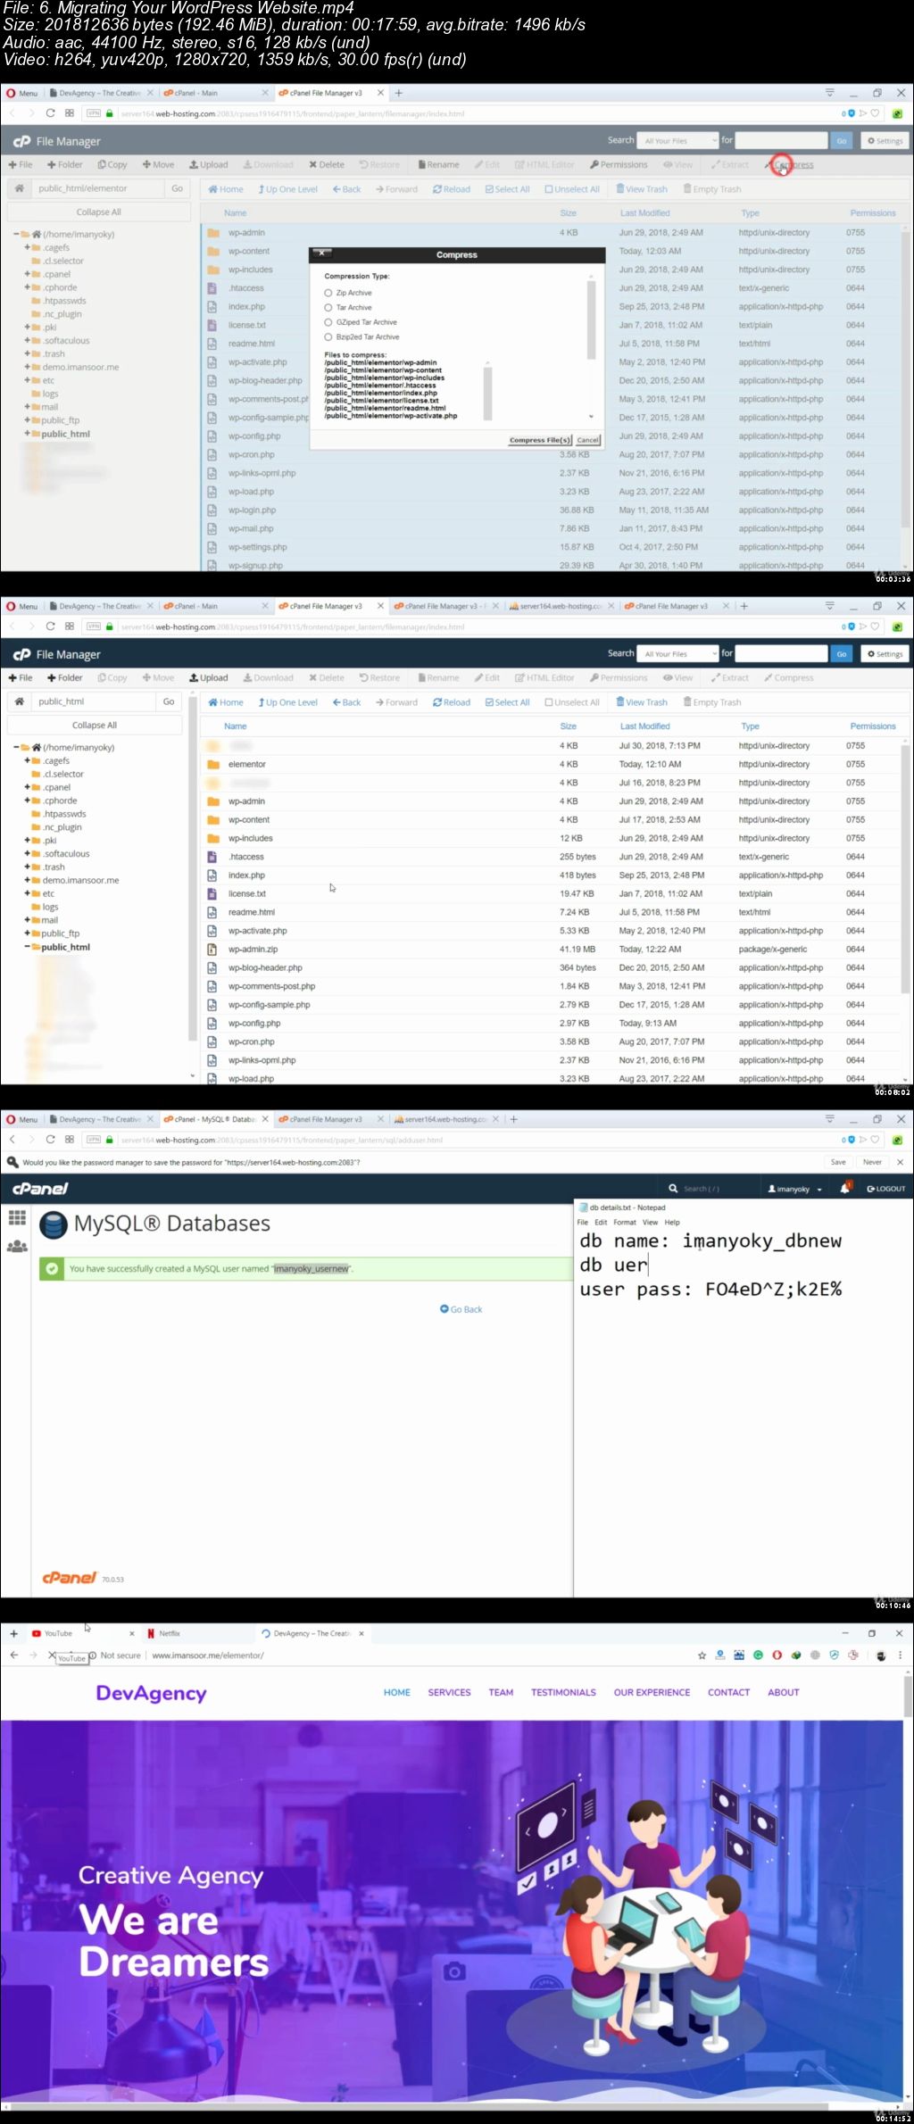Screen dimensions: 914x2124
Task: Expand mail tree node in wp-admin.zip window
Action: click(27, 920)
